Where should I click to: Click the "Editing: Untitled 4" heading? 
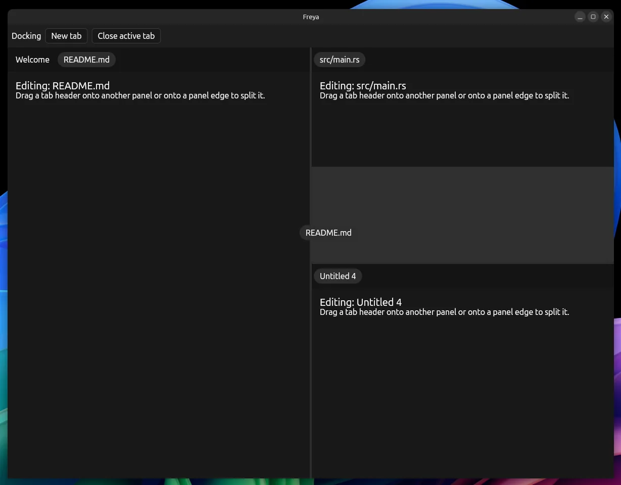361,302
